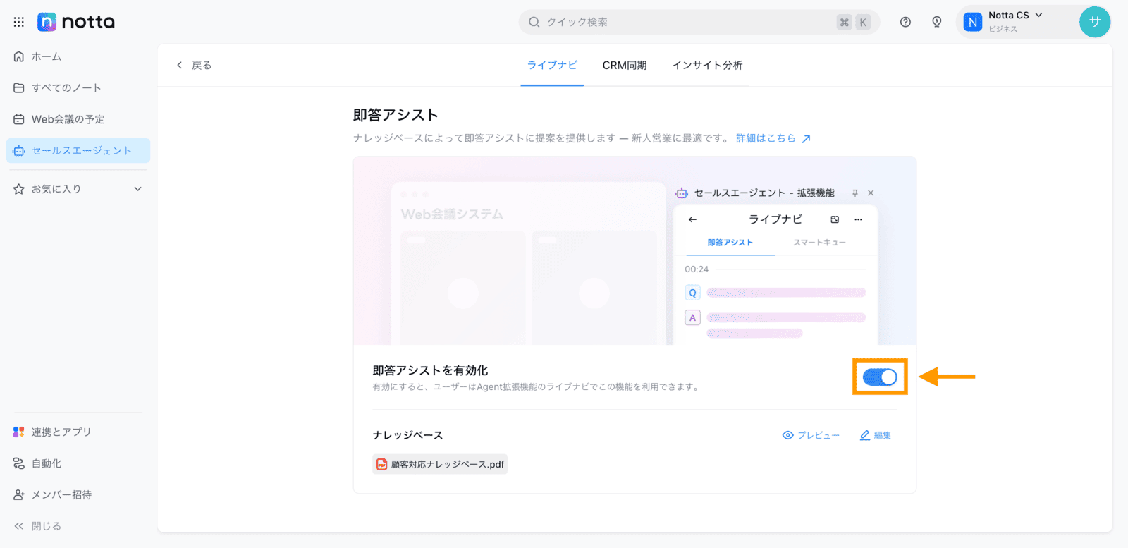Open 顧客対応ナレッジベース.pdf file chip
The width and height of the screenshot is (1128, 548).
[x=440, y=464]
